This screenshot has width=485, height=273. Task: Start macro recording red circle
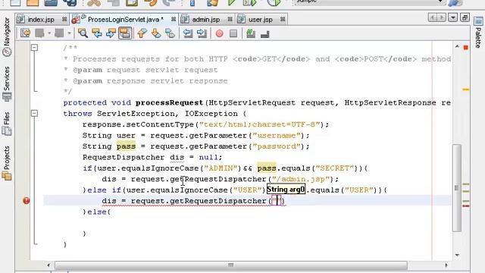pyautogui.click(x=219, y=33)
